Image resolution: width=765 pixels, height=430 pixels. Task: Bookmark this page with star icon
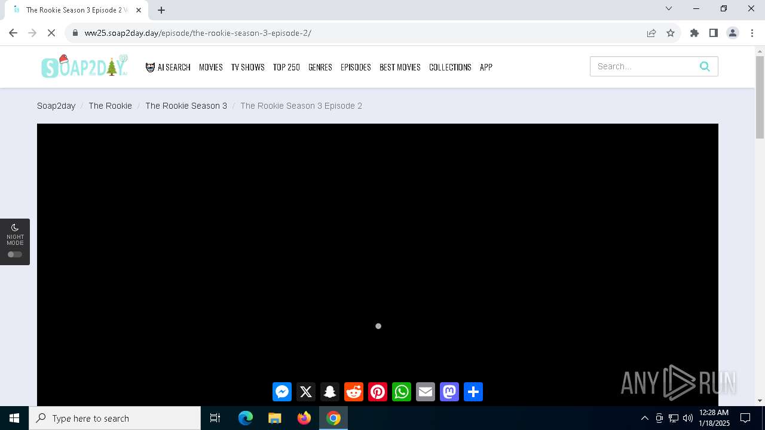(x=671, y=33)
